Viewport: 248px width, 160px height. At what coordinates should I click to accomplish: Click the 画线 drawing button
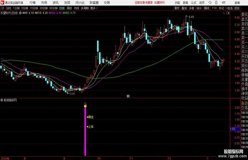(207, 8)
